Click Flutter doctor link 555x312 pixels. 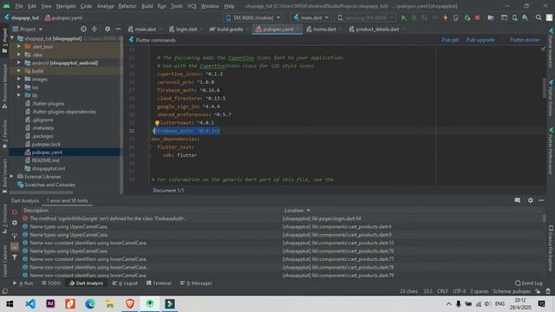525,40
